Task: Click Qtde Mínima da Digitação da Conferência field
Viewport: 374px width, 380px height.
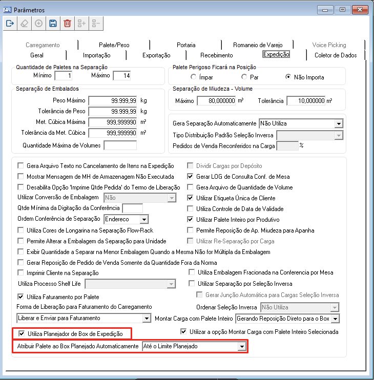Action: click(x=133, y=208)
